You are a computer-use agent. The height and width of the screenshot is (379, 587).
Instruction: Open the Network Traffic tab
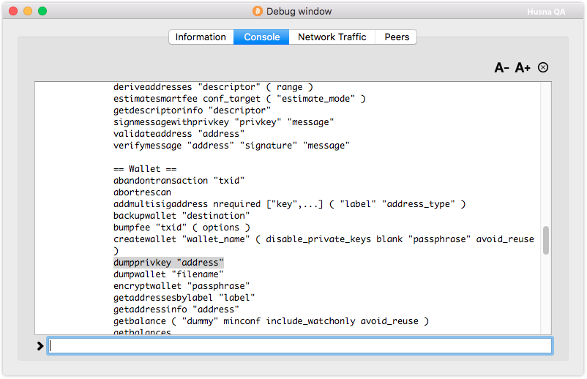pyautogui.click(x=332, y=37)
